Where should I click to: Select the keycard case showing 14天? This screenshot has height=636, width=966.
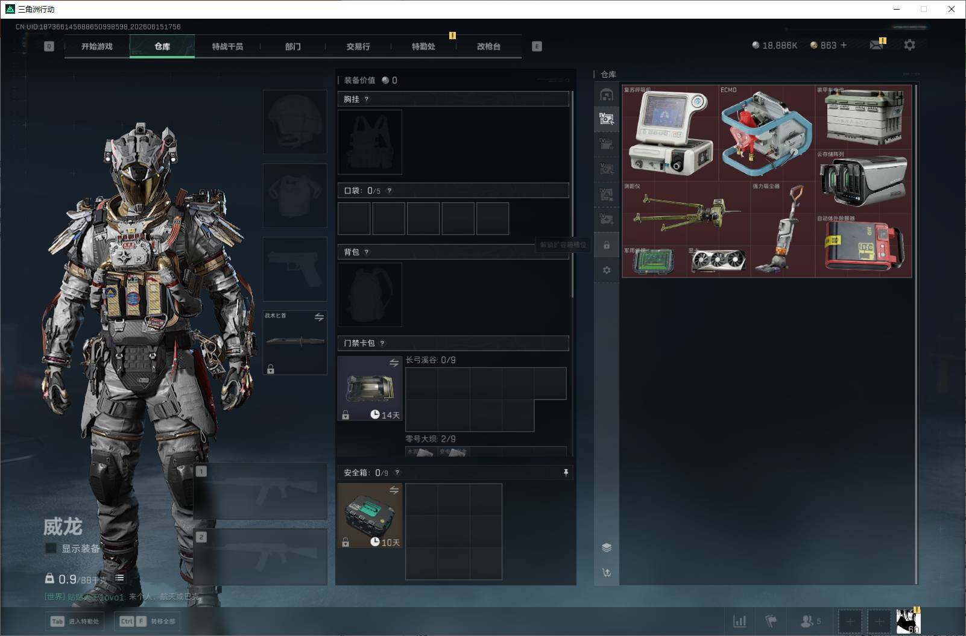[370, 388]
